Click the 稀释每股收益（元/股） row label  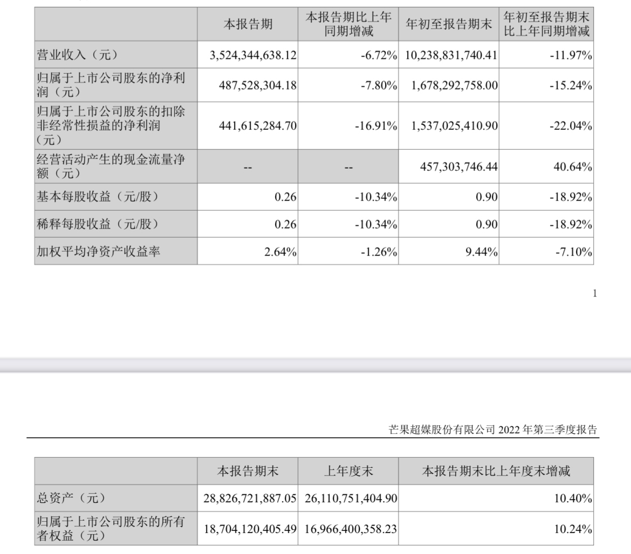(x=98, y=224)
